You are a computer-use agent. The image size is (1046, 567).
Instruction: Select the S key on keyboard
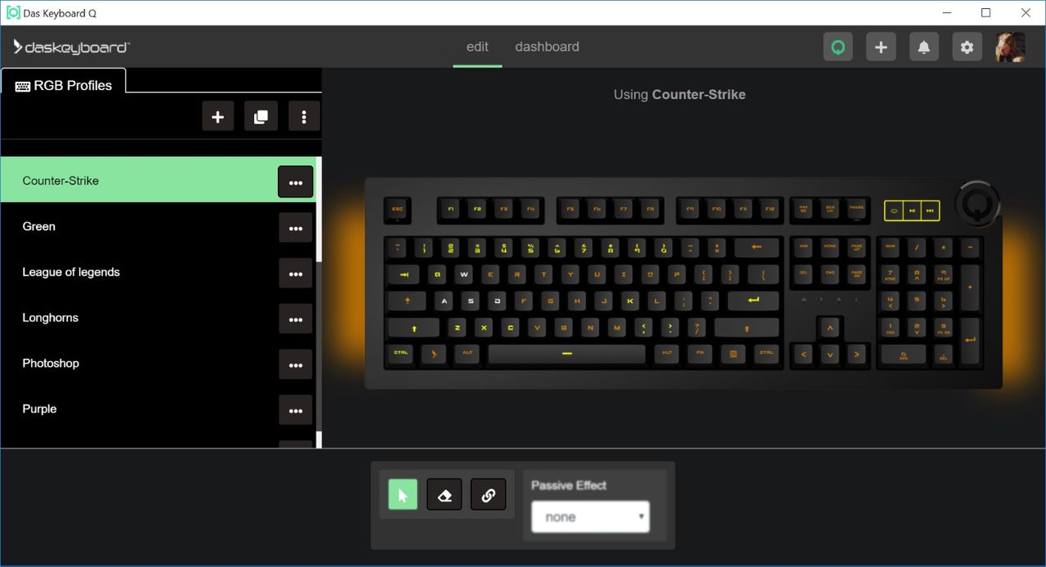point(471,301)
